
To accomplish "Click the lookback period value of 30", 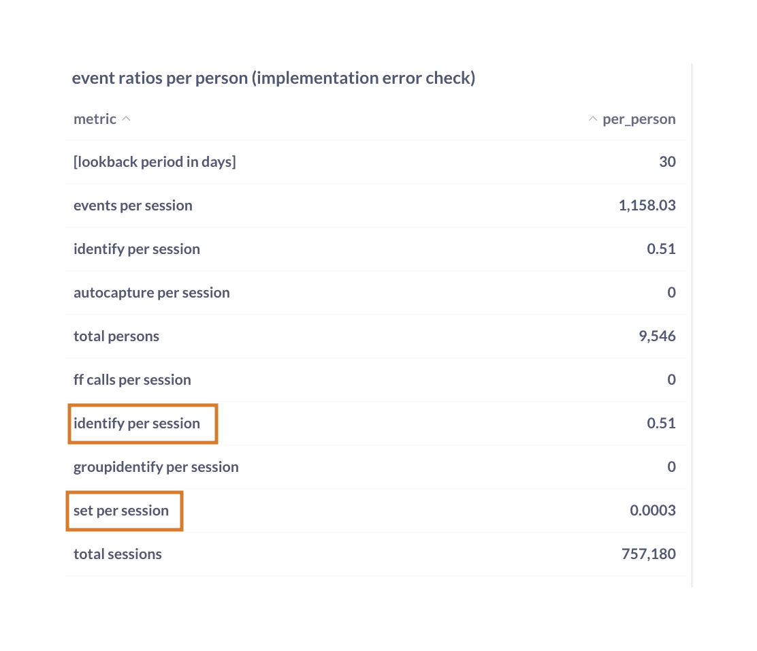I will (667, 161).
